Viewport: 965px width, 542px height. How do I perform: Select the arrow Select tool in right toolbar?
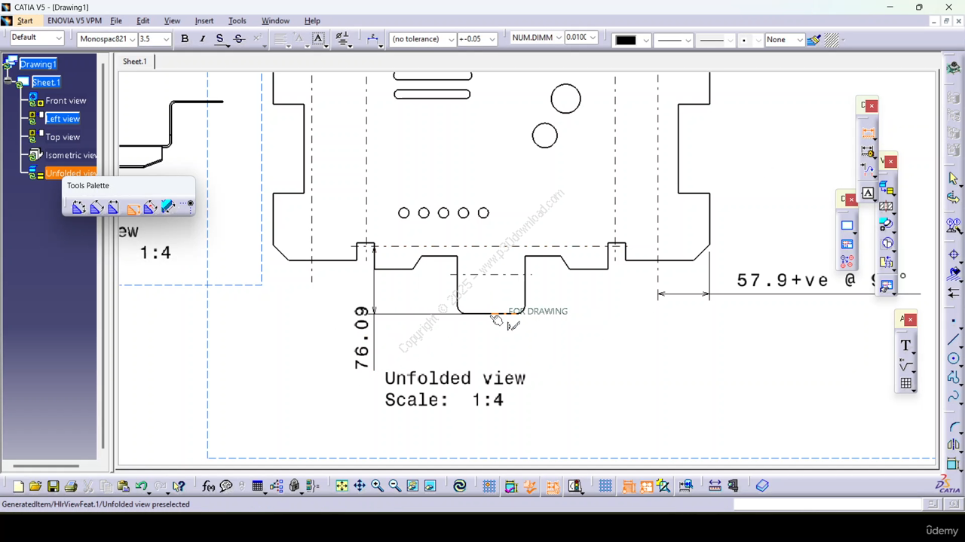(954, 178)
